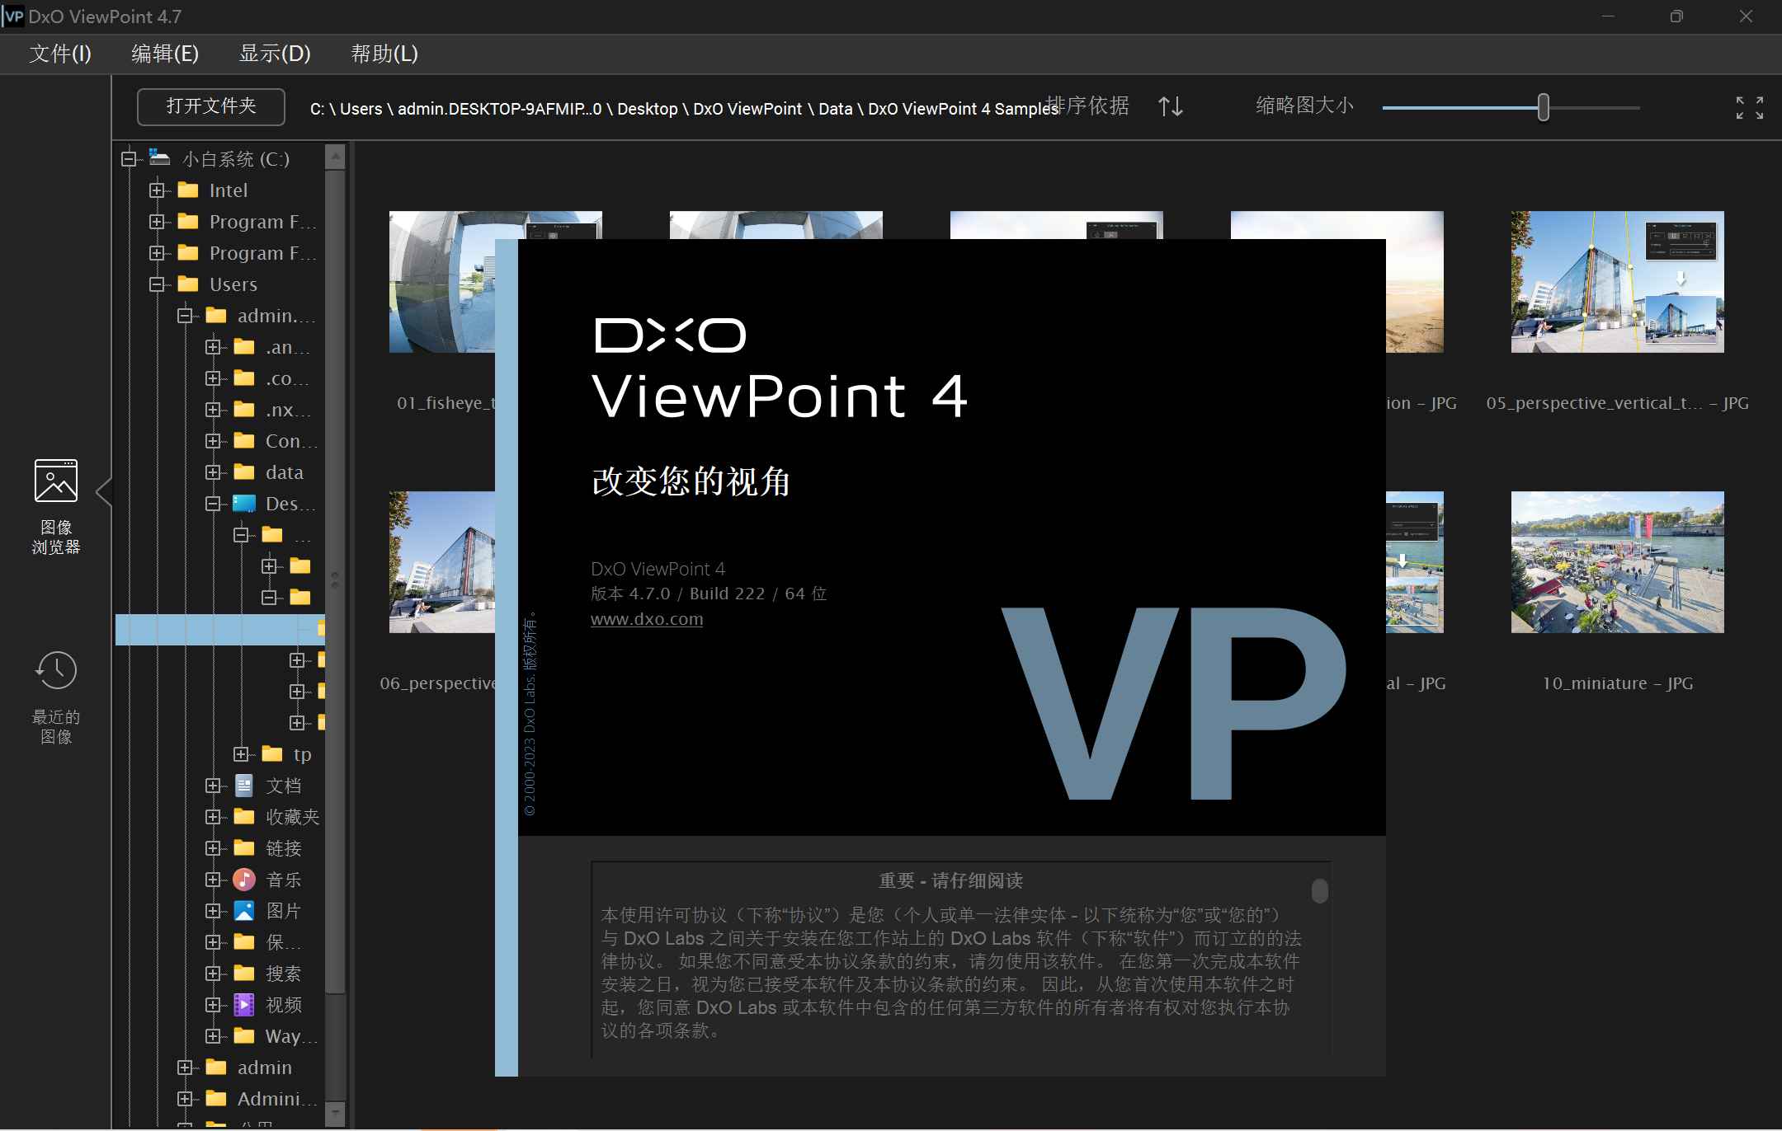Select the tp folder icon
This screenshot has width=1782, height=1131.
pos(272,754)
